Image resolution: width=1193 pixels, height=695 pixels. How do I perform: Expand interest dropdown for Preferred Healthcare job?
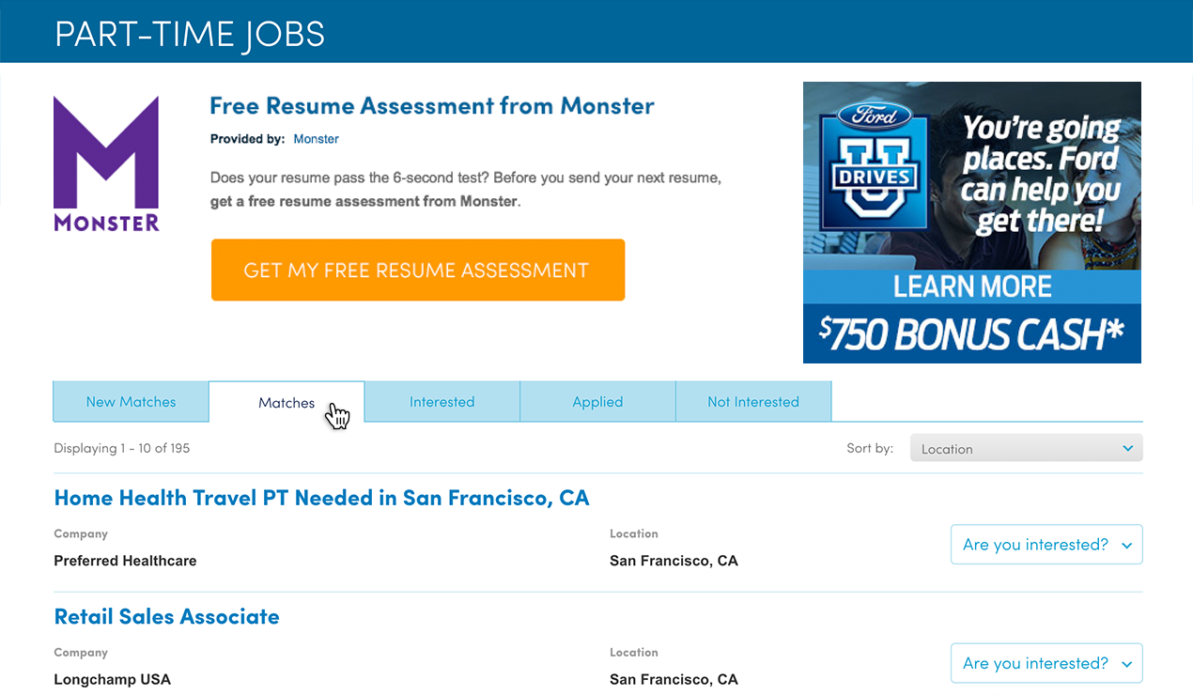pos(1046,545)
